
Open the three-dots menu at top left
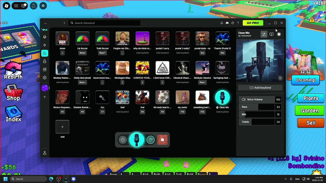coord(45,23)
